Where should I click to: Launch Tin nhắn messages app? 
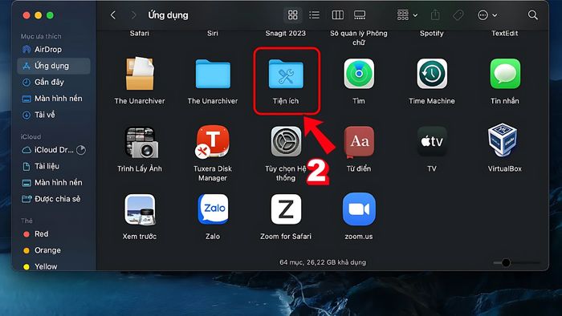[505, 74]
